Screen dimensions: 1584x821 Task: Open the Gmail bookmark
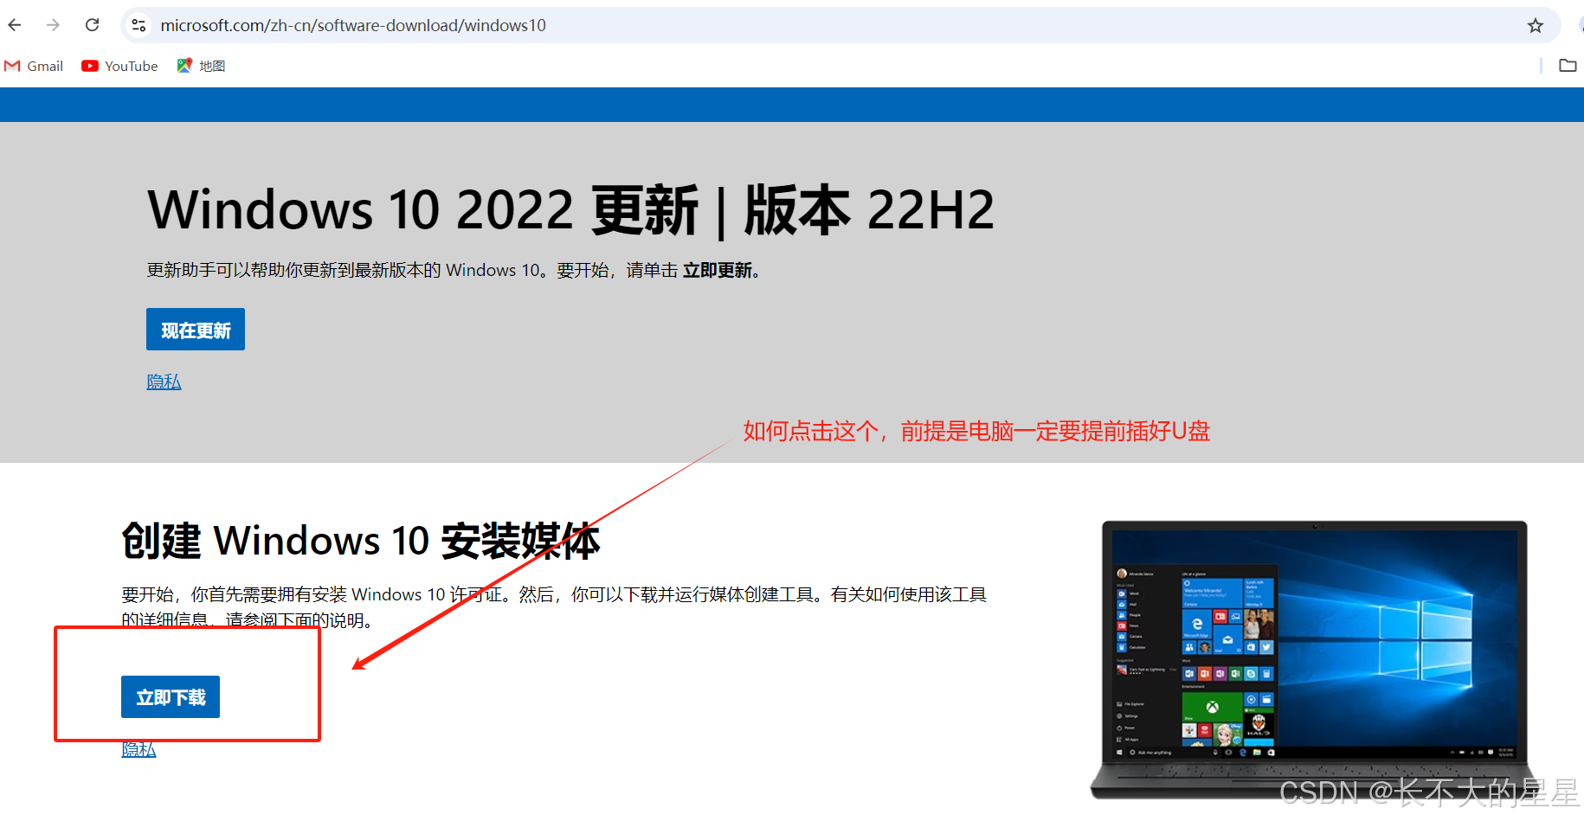34,66
